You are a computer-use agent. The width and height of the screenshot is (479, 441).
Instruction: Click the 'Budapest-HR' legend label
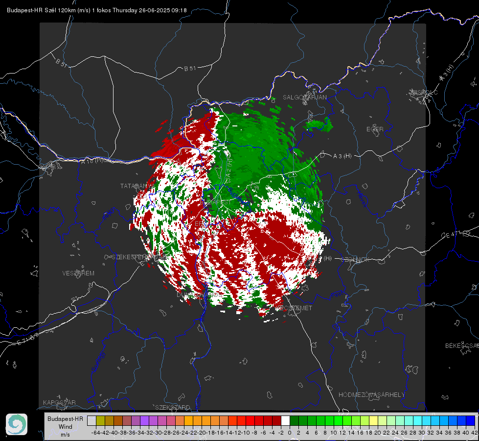65,418
